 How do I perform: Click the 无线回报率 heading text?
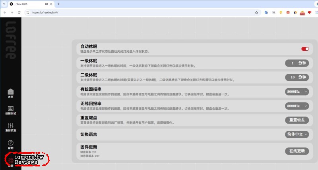click(x=91, y=103)
